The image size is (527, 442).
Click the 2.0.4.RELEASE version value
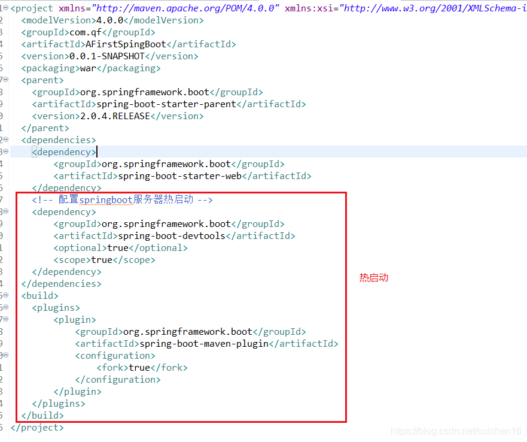[x=115, y=116]
